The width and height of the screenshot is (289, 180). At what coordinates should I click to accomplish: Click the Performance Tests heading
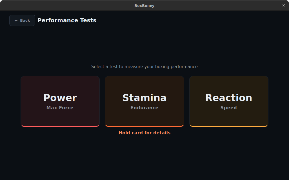pyautogui.click(x=67, y=20)
